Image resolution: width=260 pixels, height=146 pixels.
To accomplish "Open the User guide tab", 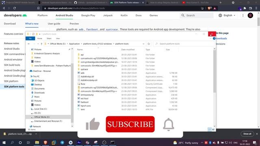I will [54, 24].
